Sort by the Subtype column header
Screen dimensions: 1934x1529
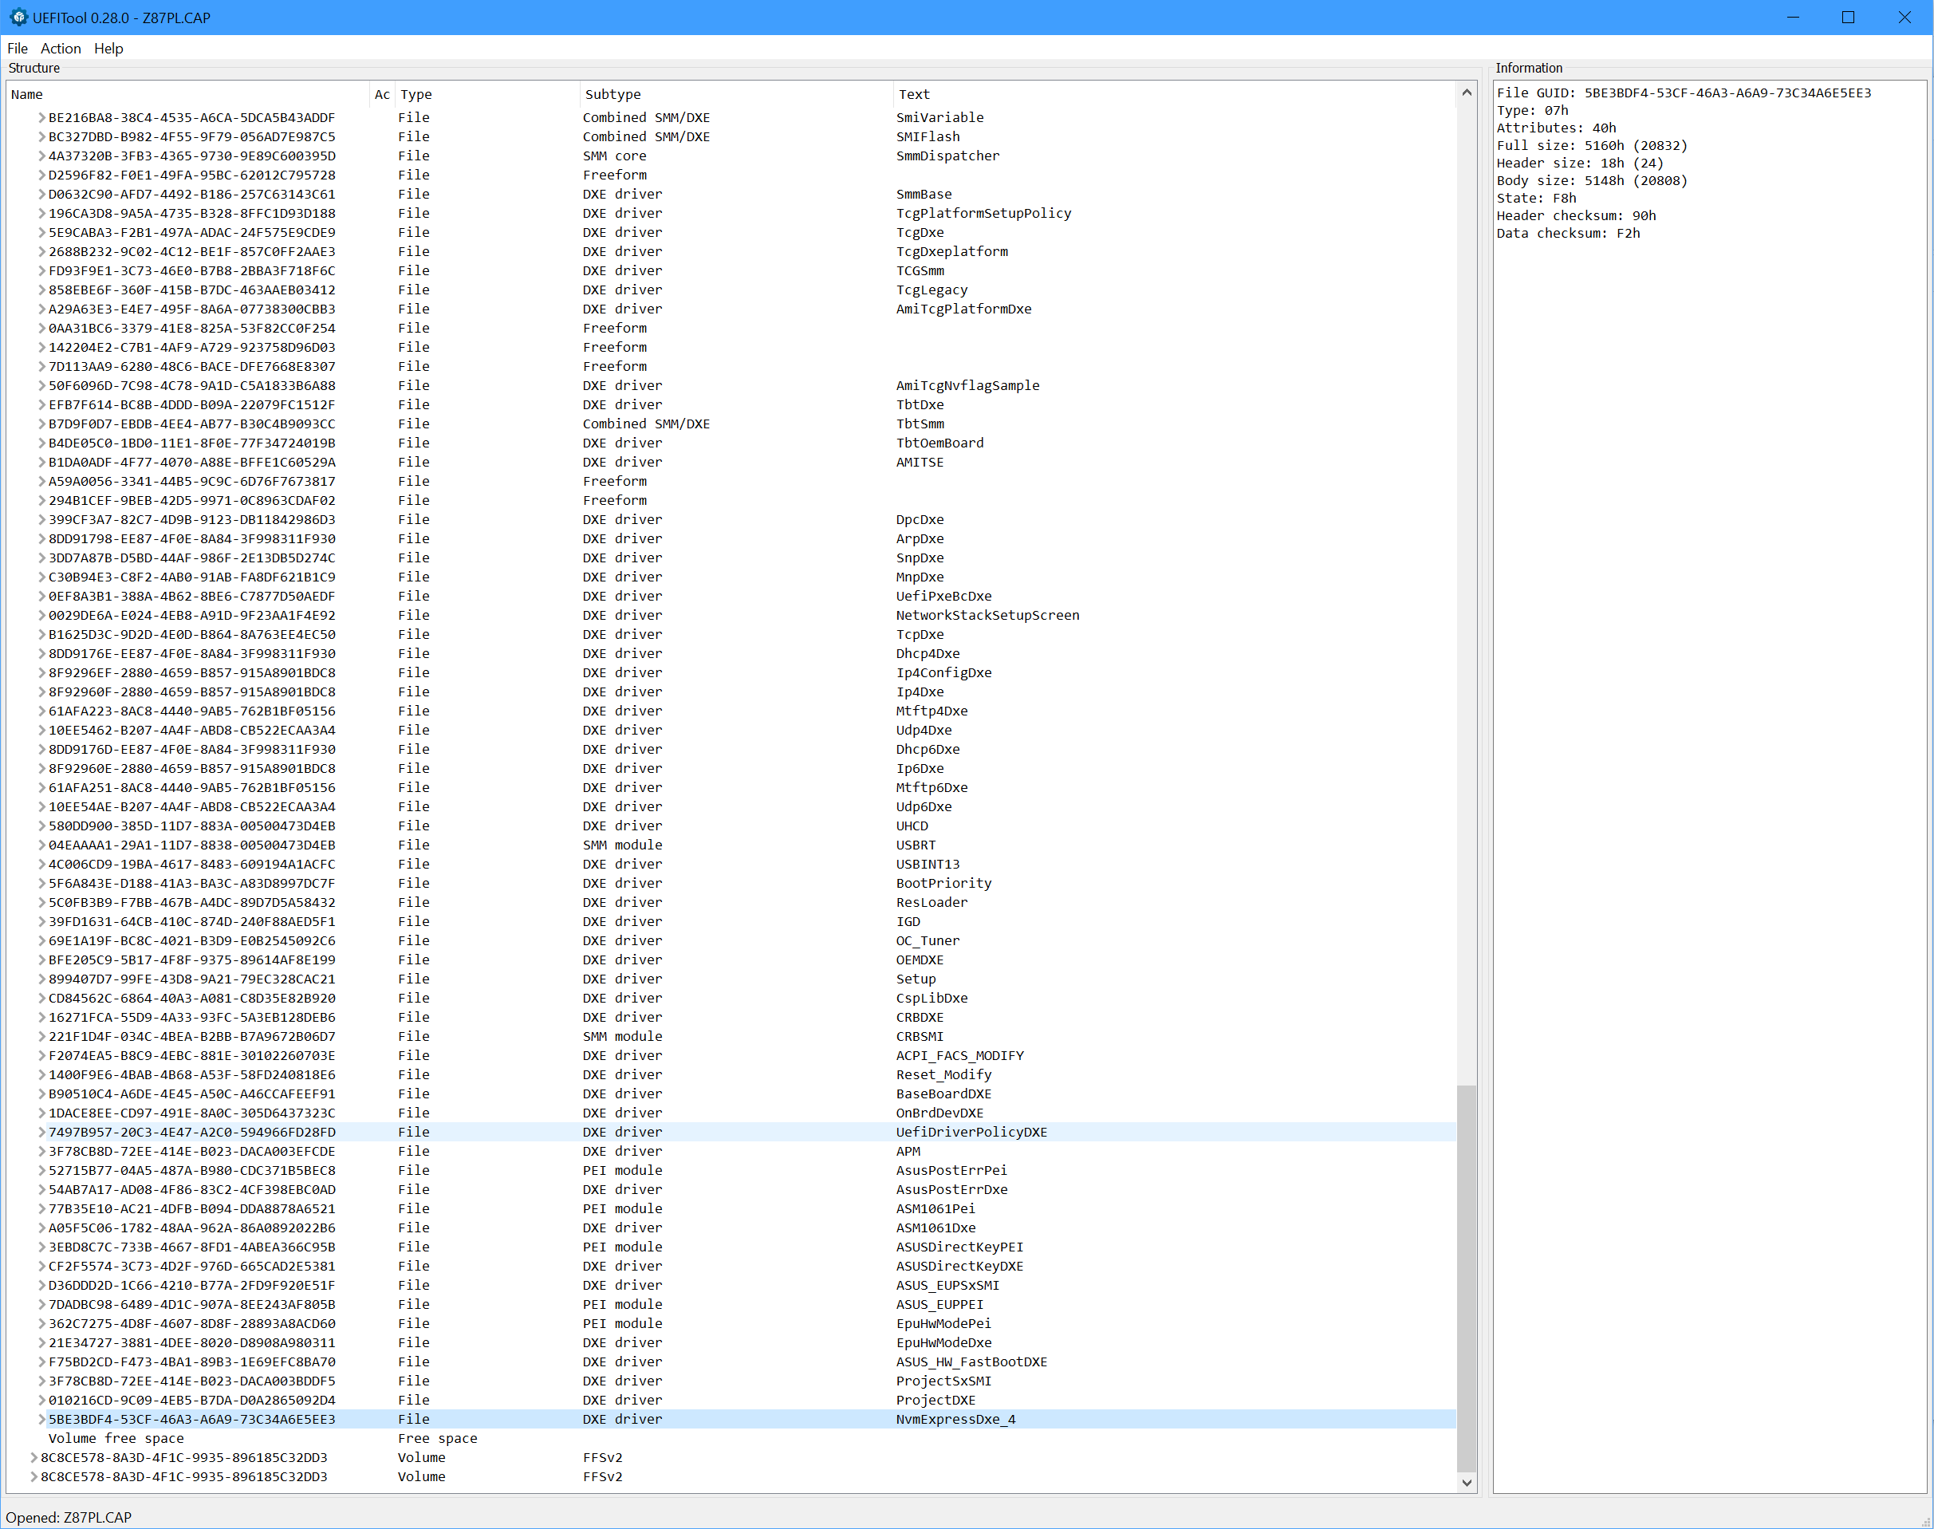coord(737,94)
